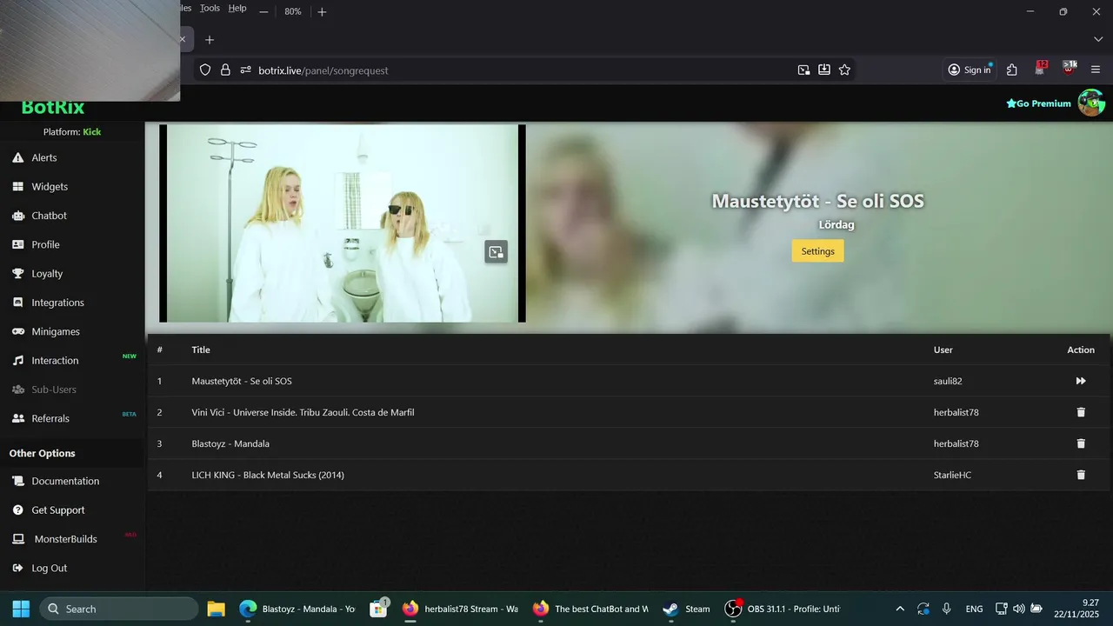Click the extension with >1k badge

click(x=1070, y=69)
